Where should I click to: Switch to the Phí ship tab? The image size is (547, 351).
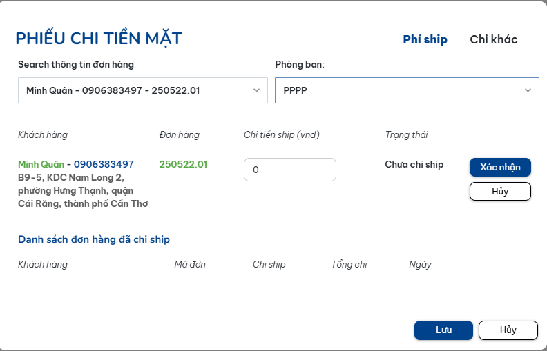pos(425,39)
